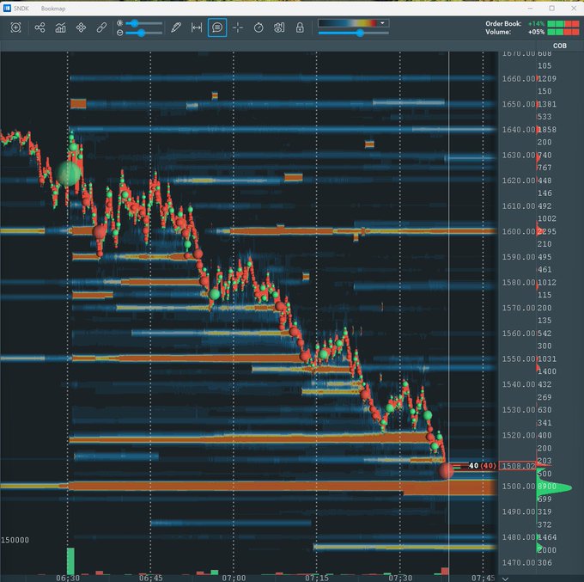Screen dimensions: 584x582
Task: Adjust the heatmap range slider handle
Action: click(360, 33)
